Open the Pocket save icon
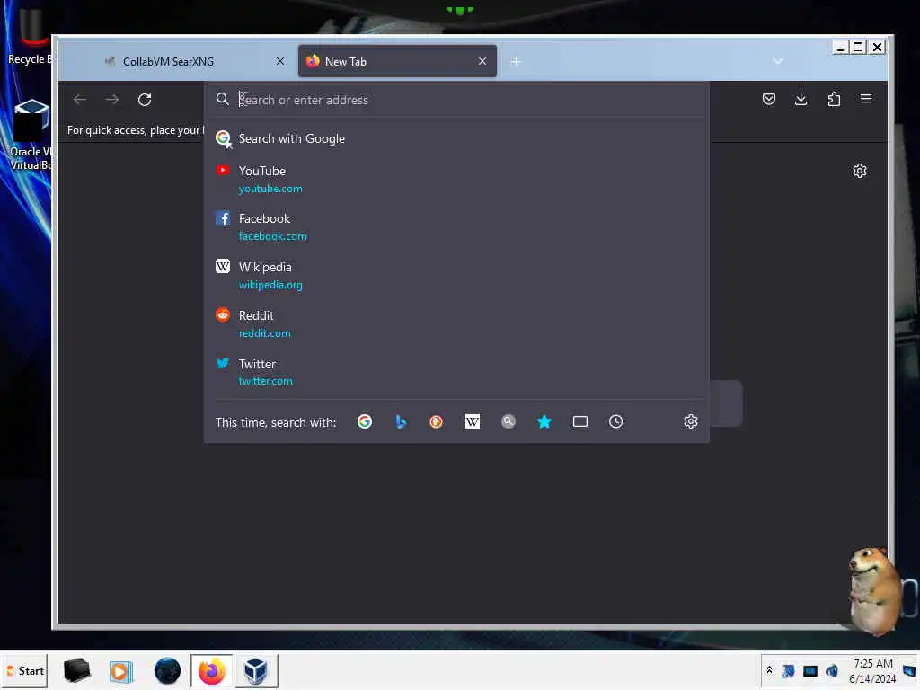 [x=769, y=99]
